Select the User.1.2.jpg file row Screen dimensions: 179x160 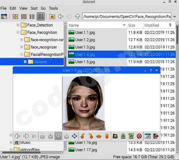pyautogui.click(x=122, y=40)
